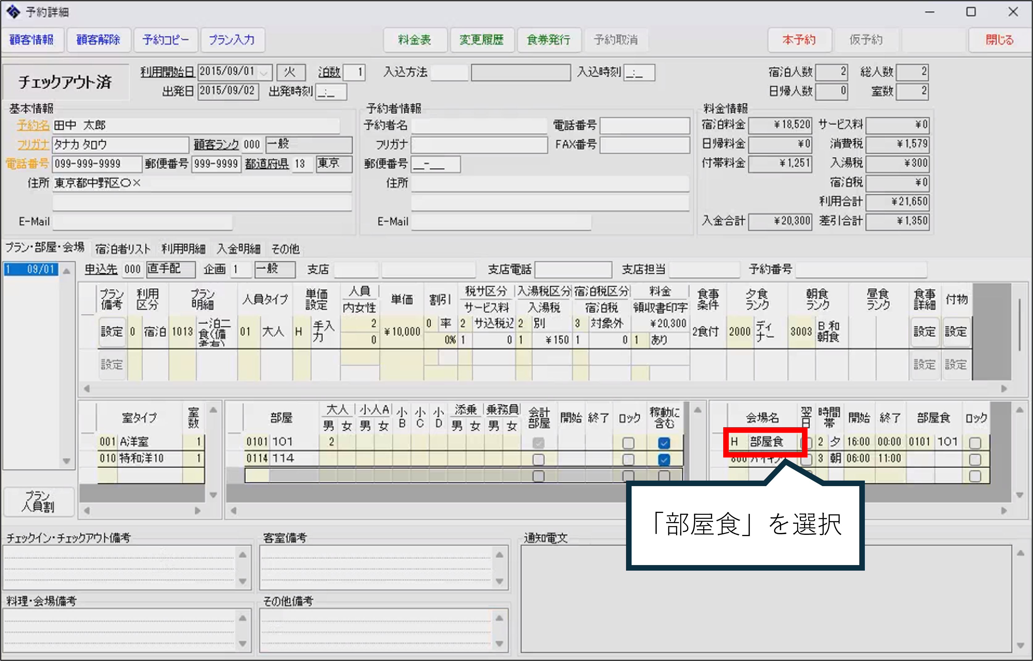Click up arrow of room type list scrollbar
1033x661 pixels.
214,410
